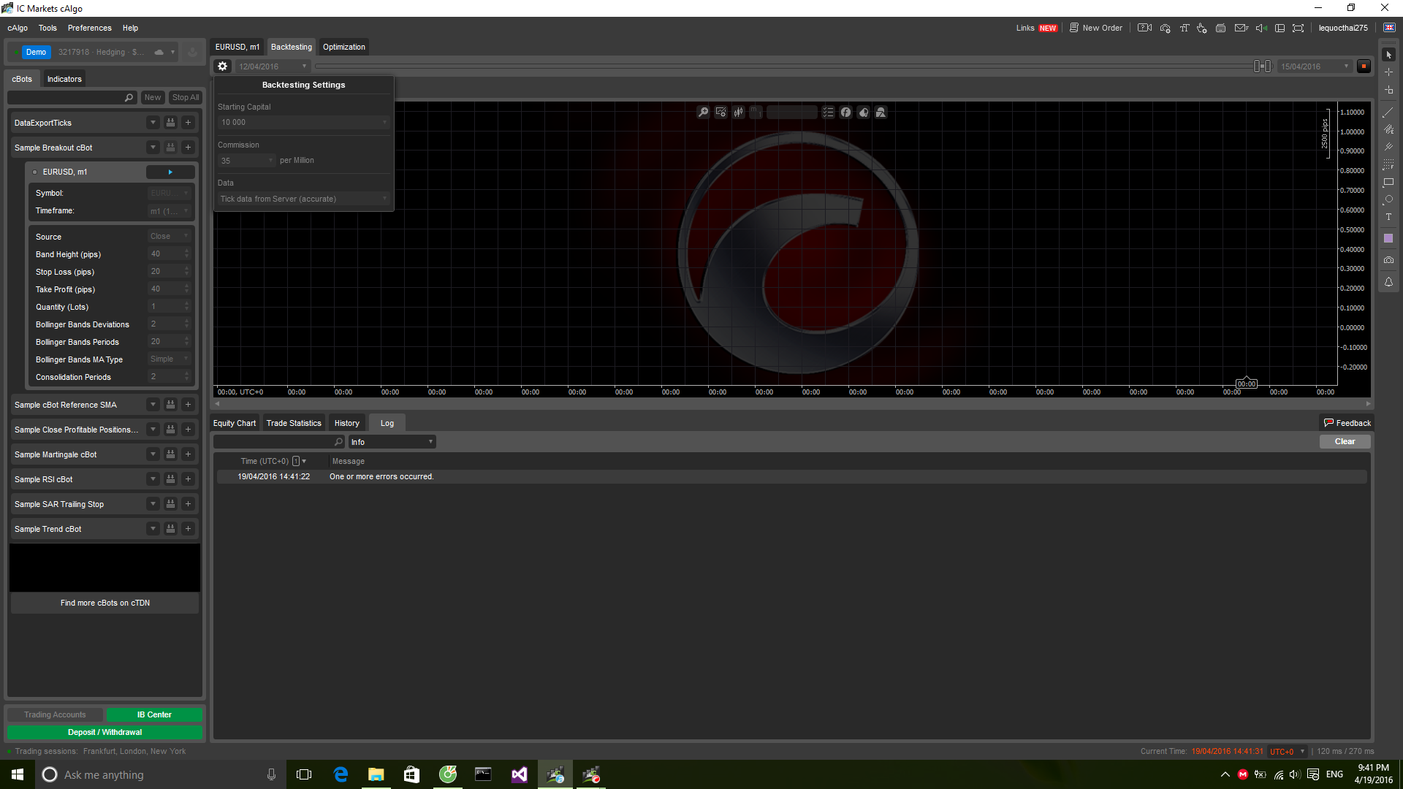This screenshot has width=1403, height=789.
Task: Click the Stop All button
Action: [x=186, y=97]
